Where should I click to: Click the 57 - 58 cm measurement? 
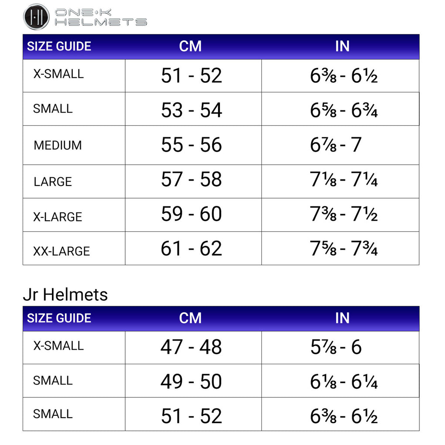pyautogui.click(x=192, y=179)
